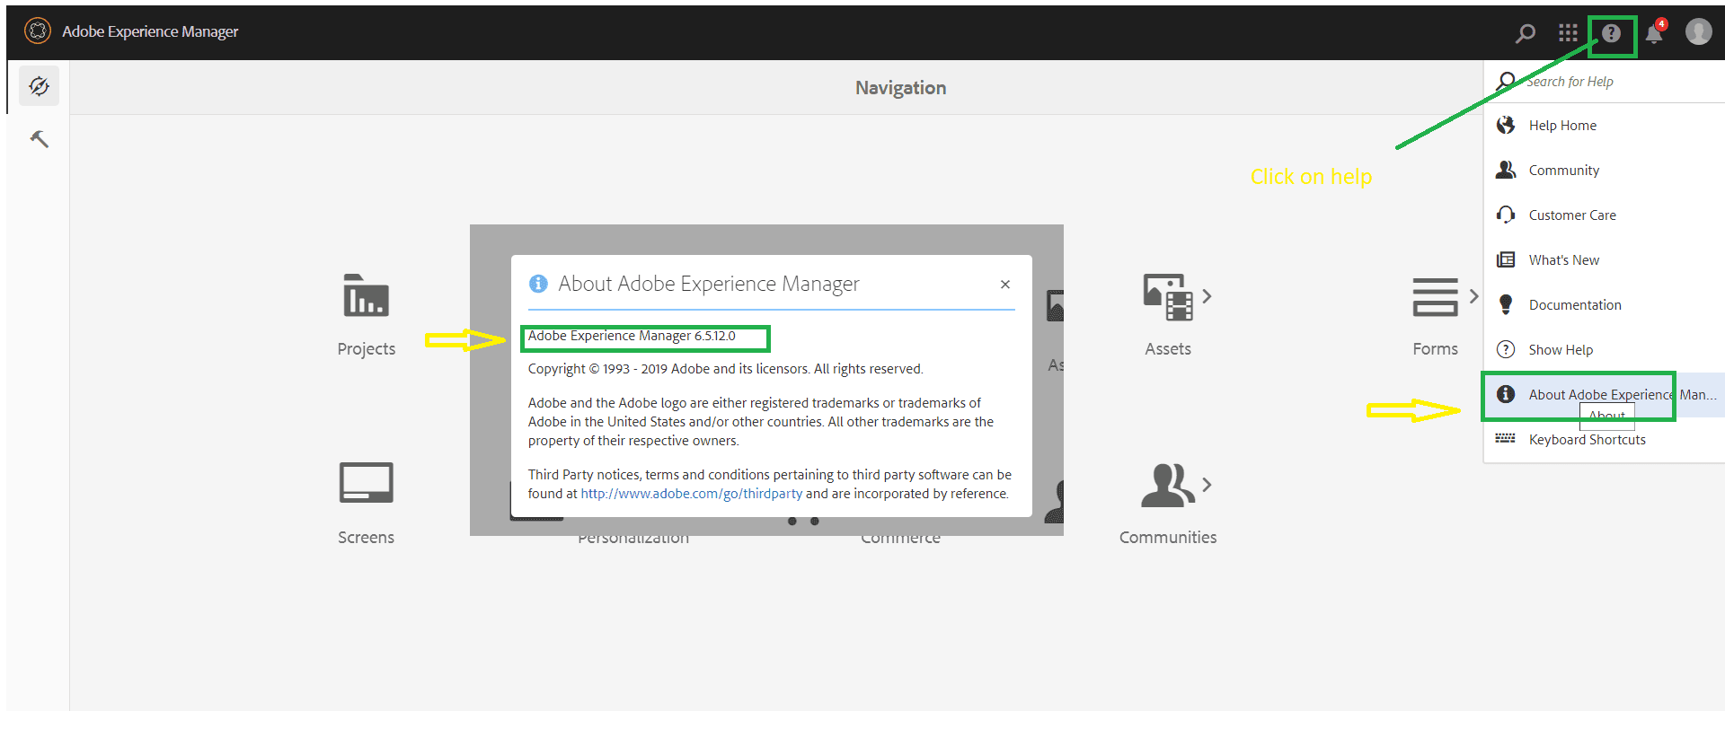The image size is (1725, 737).
Task: Expand the chevron next to Forms
Action: [1473, 296]
